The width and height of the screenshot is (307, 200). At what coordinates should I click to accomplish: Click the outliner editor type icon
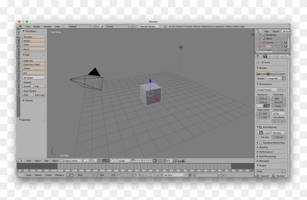click(x=259, y=31)
